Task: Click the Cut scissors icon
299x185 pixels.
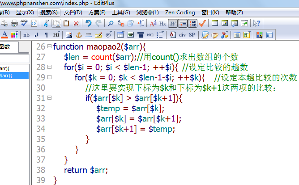Action: [46, 23]
